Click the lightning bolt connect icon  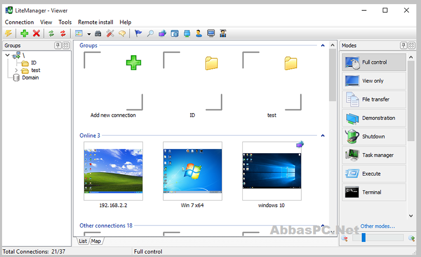pos(9,34)
